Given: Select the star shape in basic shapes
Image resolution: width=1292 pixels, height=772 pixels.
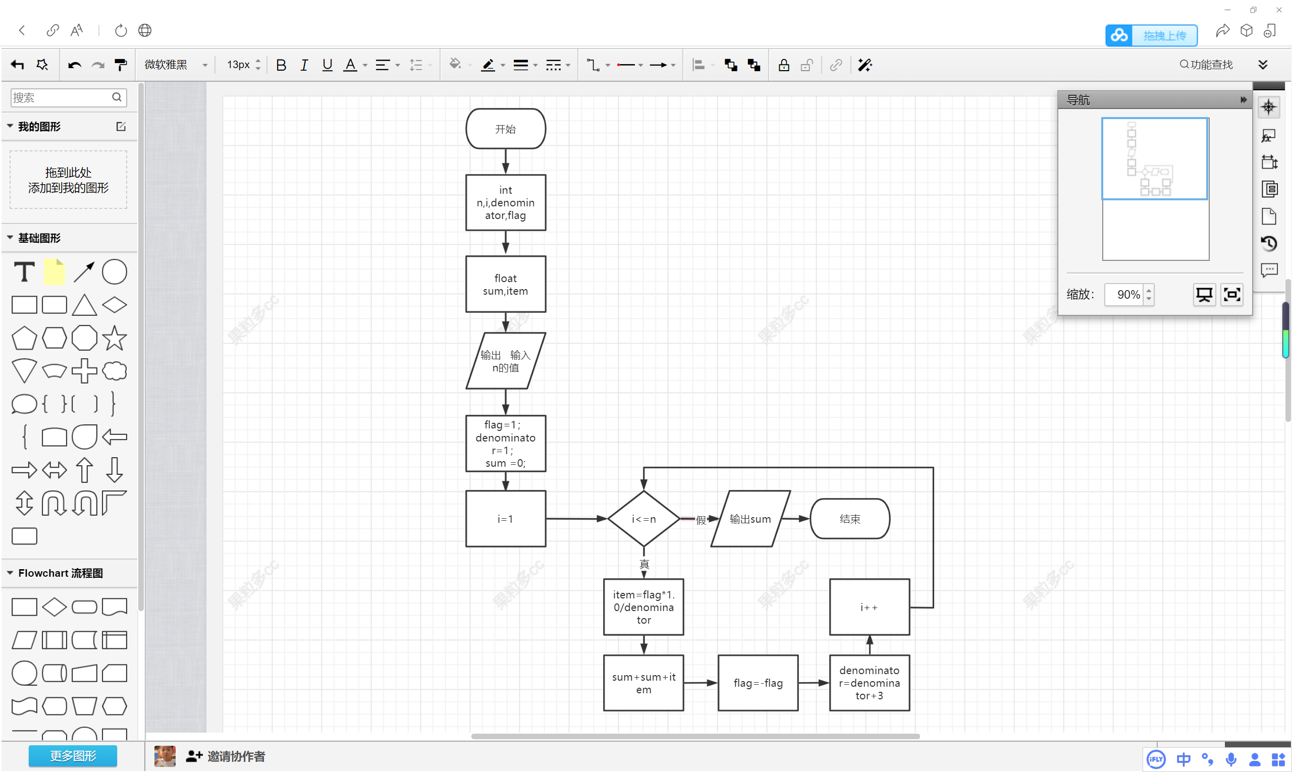Looking at the screenshot, I should pyautogui.click(x=114, y=338).
